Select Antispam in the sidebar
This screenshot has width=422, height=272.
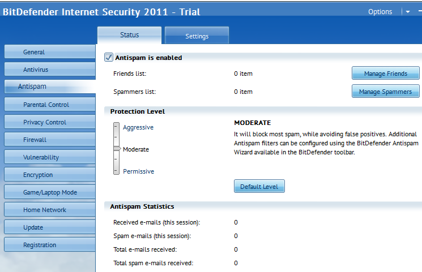coord(50,87)
